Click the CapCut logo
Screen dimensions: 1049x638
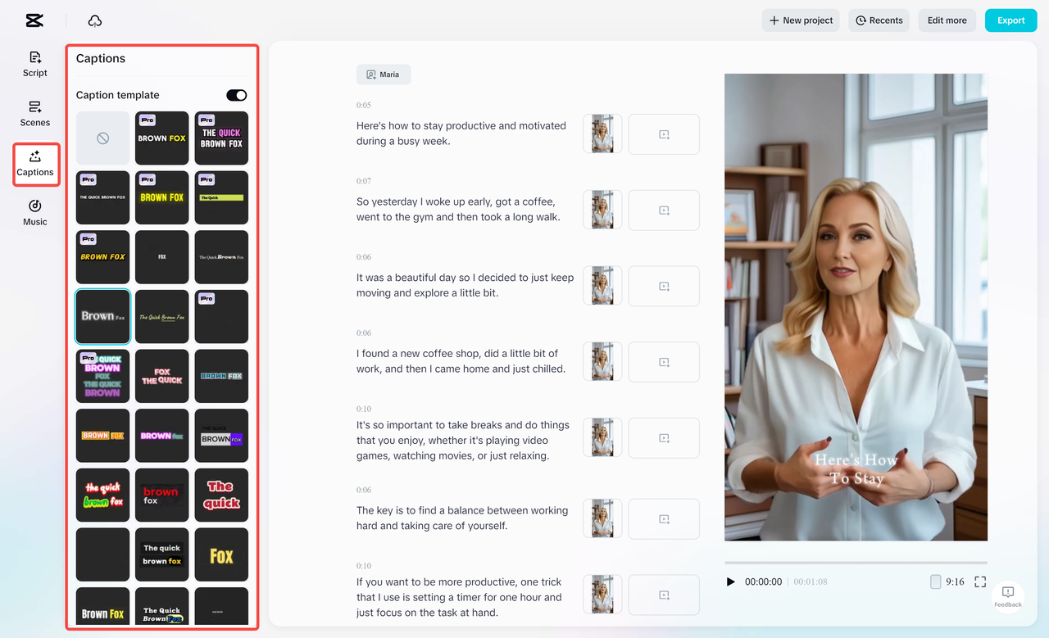tap(34, 20)
